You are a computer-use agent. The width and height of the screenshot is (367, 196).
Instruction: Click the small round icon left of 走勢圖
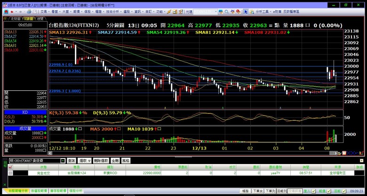pyautogui.click(x=5, y=18)
